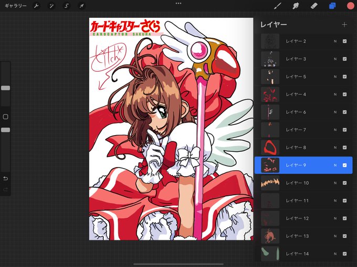This screenshot has width=357, height=267.
Task: Open blend mode N for レイヤー 3
Action: [335, 59]
